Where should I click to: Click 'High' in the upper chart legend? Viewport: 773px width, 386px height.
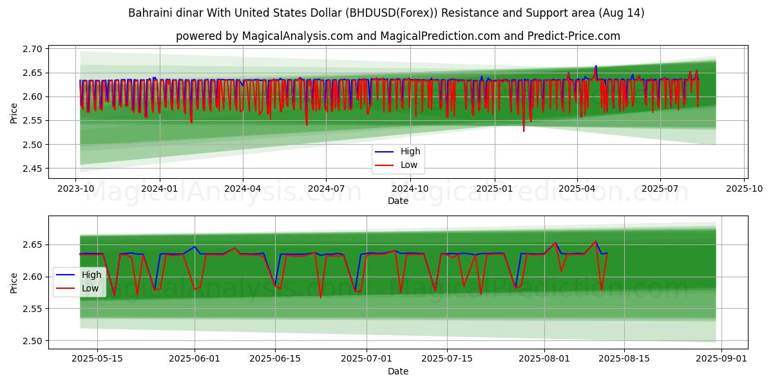point(410,151)
